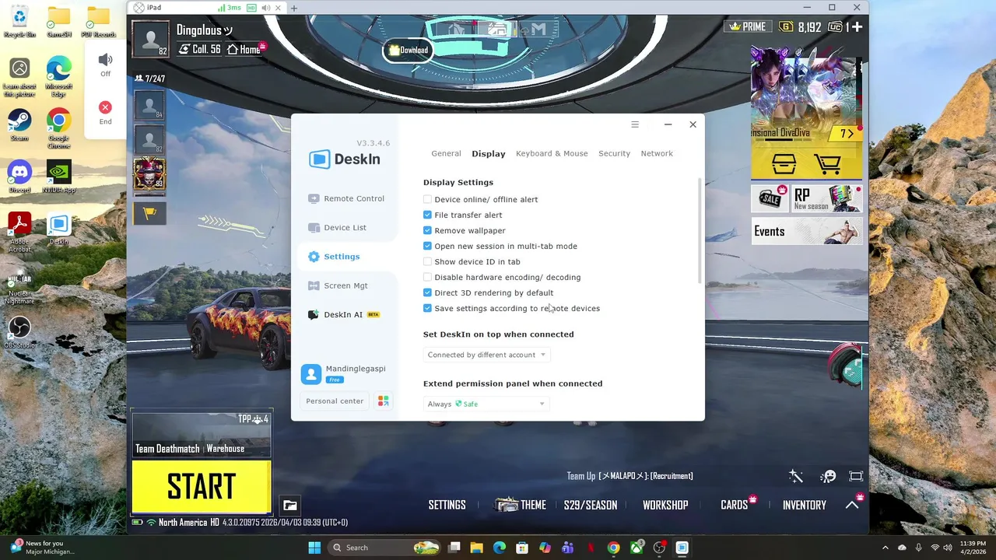Image resolution: width=996 pixels, height=560 pixels.
Task: Click the Mandinglegaspi account avatar
Action: pos(311,374)
